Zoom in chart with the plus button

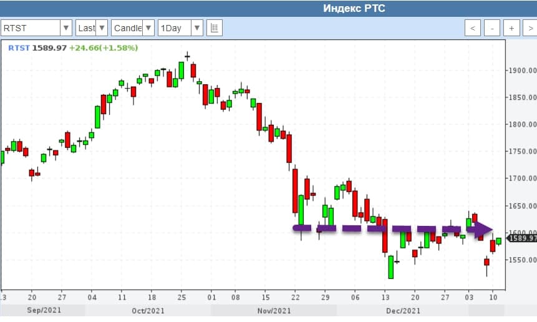click(x=511, y=28)
